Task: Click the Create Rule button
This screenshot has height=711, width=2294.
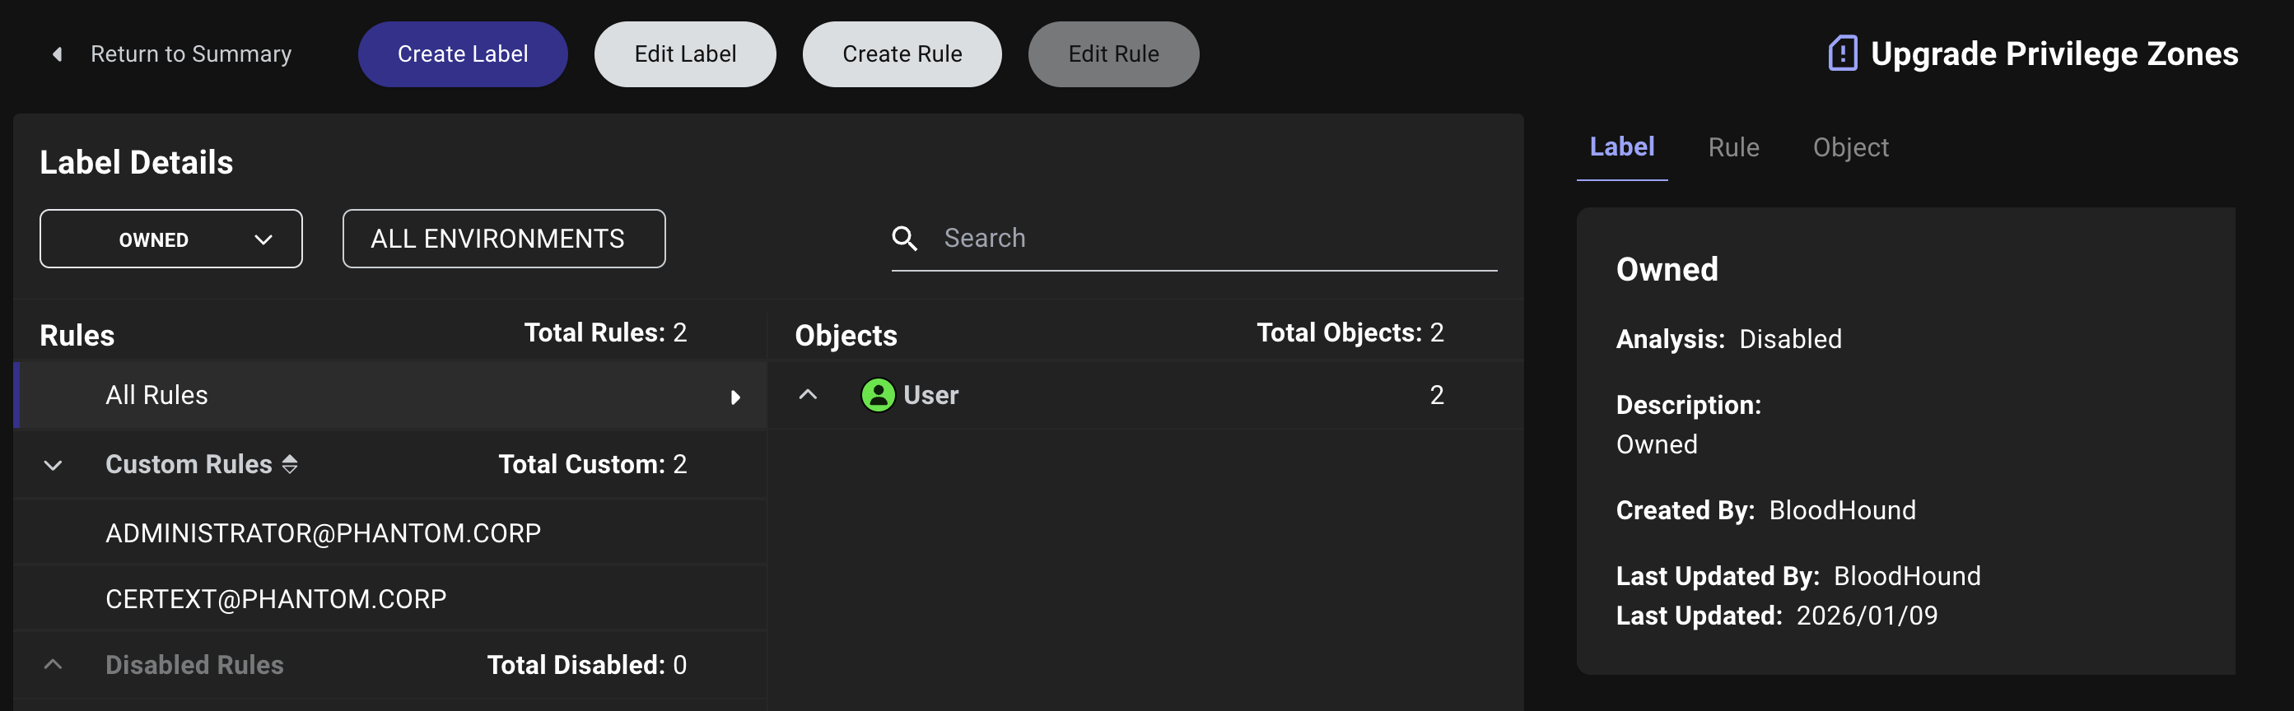Action: pyautogui.click(x=901, y=54)
